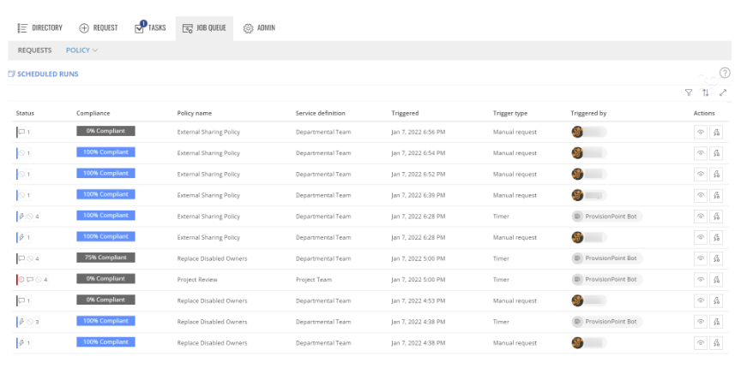Viewport: 735px width, 374px height.
Task: Open the Scheduled Runs link
Action: (43, 74)
